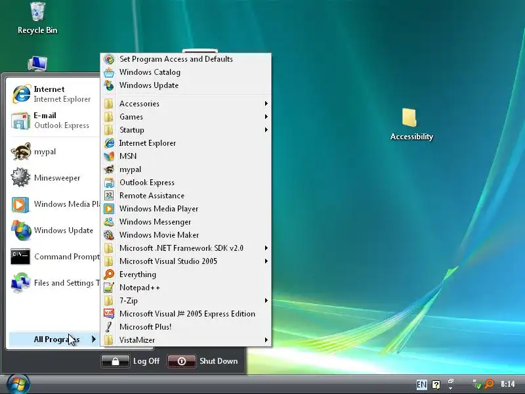This screenshot has width=525, height=394.
Task: Select Everything entry text
Action: [138, 274]
